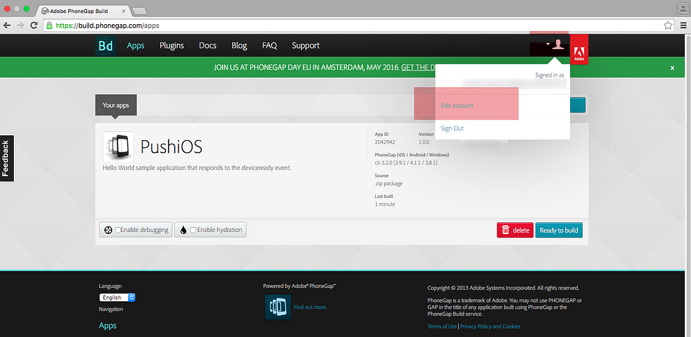Viewport: 691px width, 337px height.
Task: Click the PhoneGap Build 'Bd' logo
Action: point(105,46)
